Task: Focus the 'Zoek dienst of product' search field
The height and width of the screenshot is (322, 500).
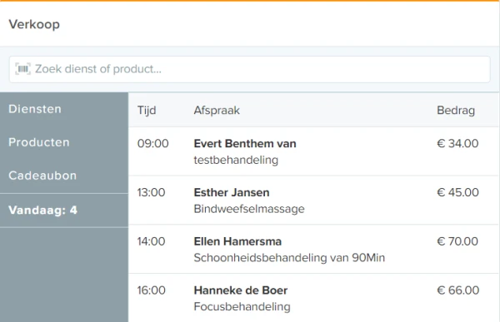Action: [250, 69]
